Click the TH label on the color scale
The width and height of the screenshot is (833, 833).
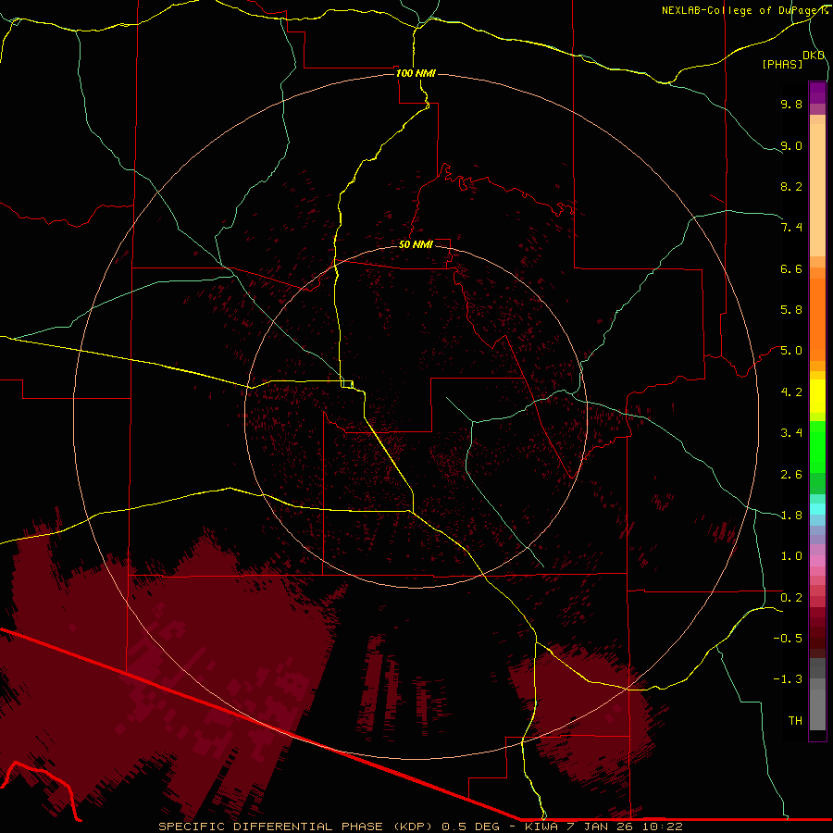[795, 721]
